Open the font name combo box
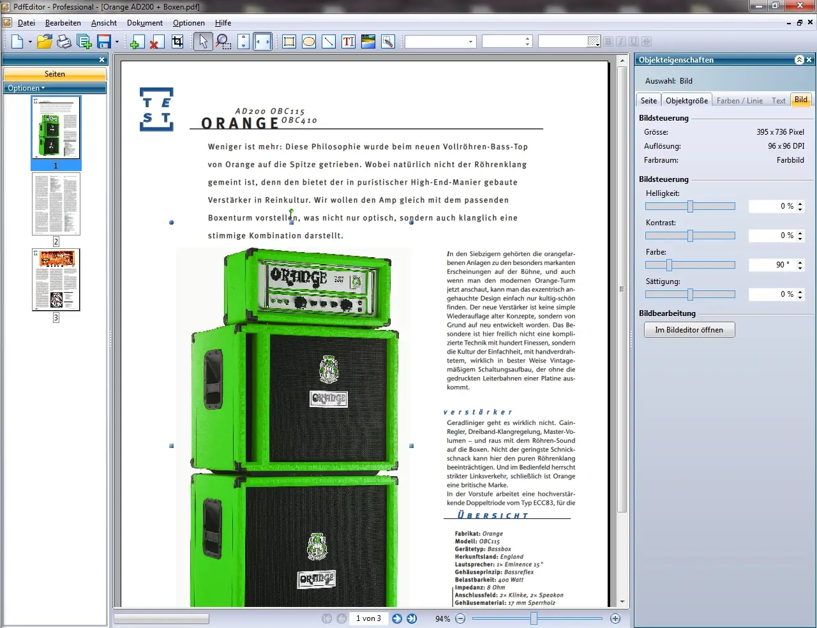The image size is (817, 628). [440, 41]
